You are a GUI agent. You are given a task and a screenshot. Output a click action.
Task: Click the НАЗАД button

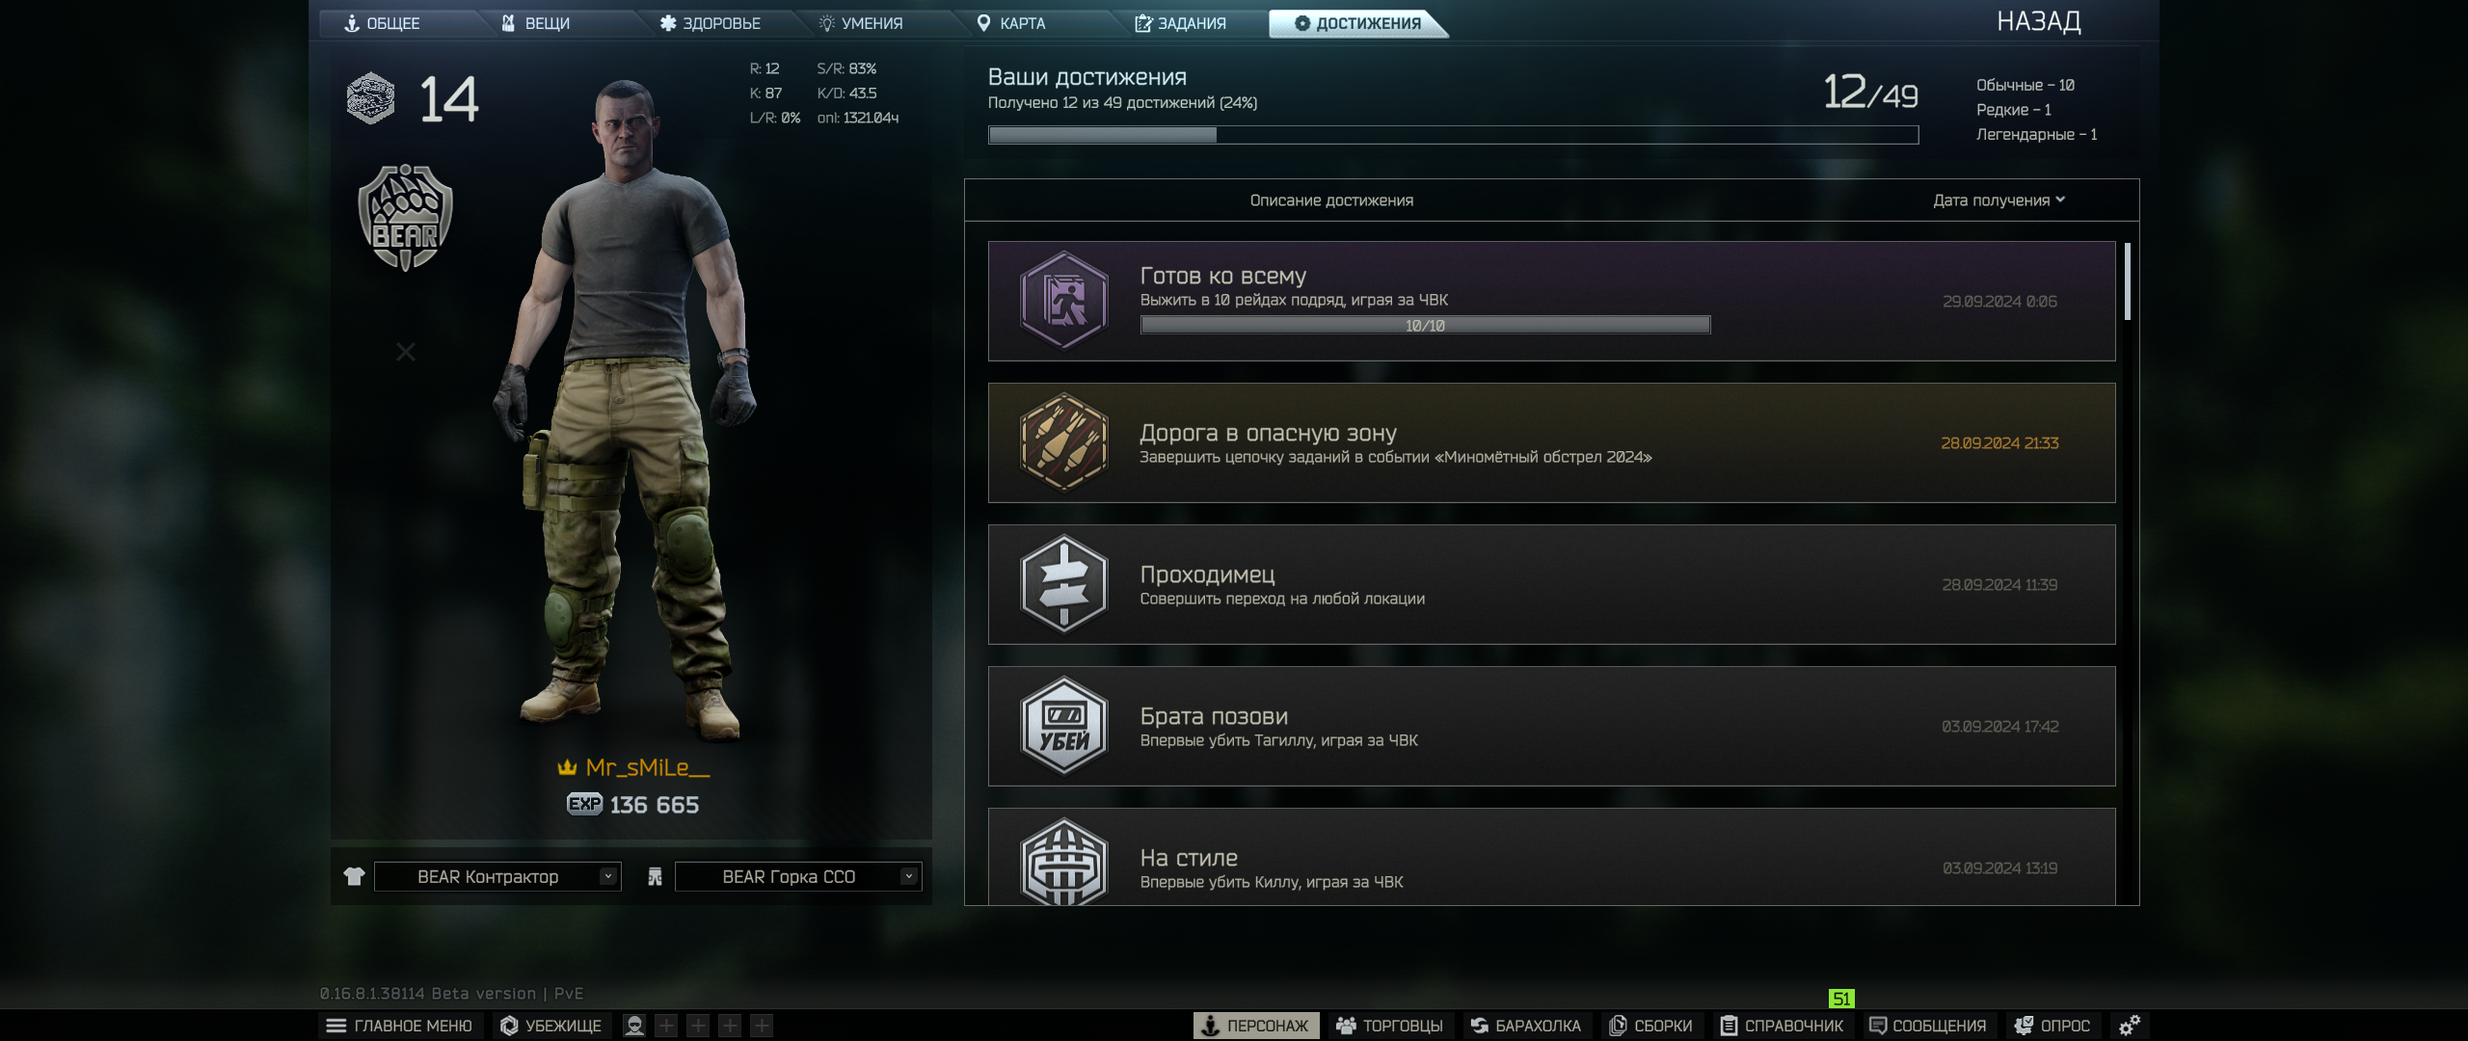[2039, 21]
